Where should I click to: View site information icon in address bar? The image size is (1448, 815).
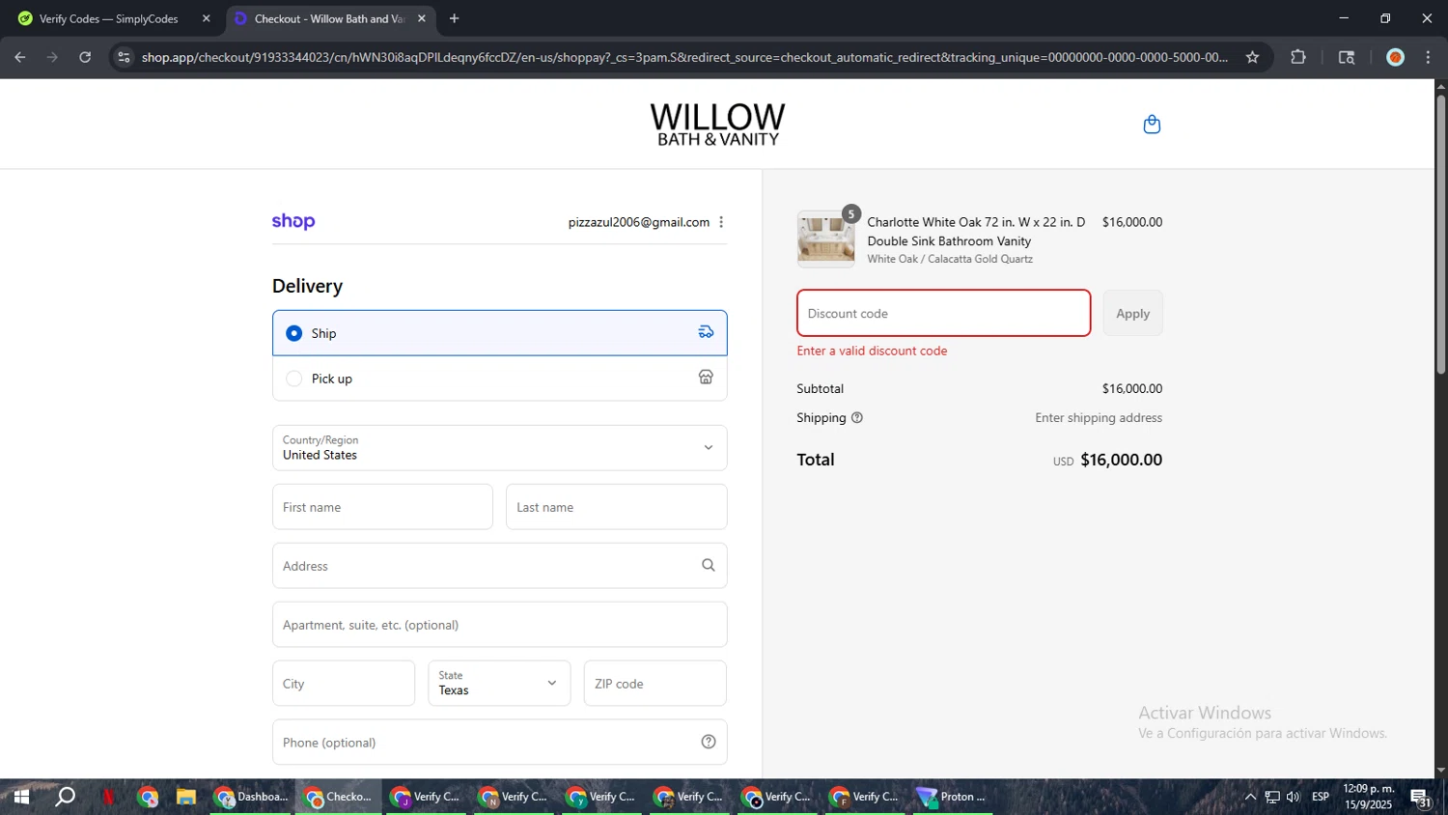coord(123,57)
